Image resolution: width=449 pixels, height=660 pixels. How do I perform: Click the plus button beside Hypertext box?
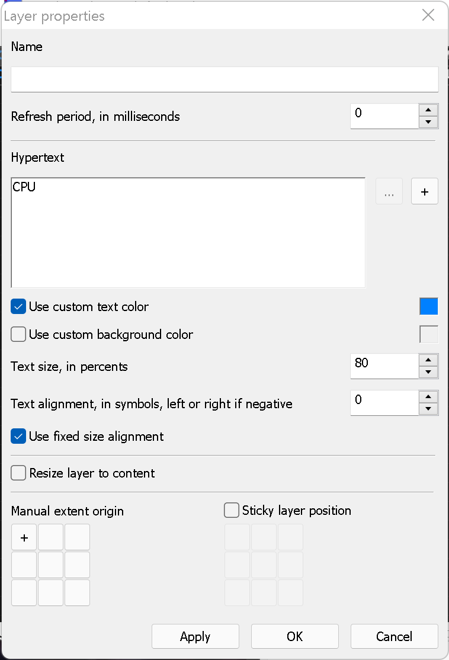click(425, 191)
